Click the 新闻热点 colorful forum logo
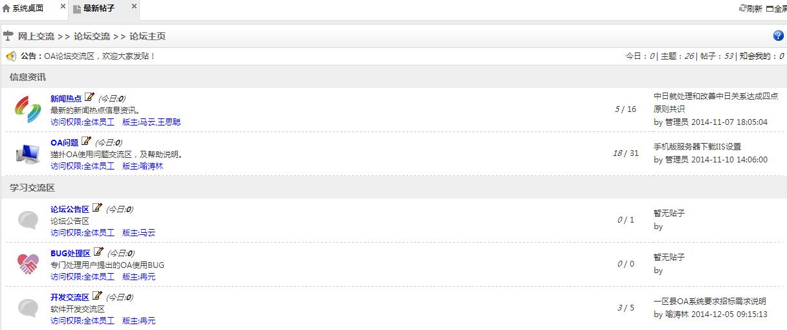Screen dimensions: 787x330 [28, 109]
